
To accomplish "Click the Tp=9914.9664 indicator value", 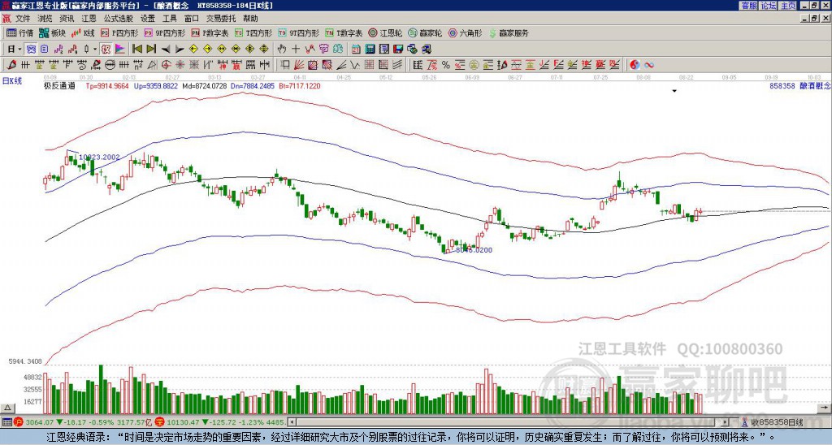I will coord(107,85).
